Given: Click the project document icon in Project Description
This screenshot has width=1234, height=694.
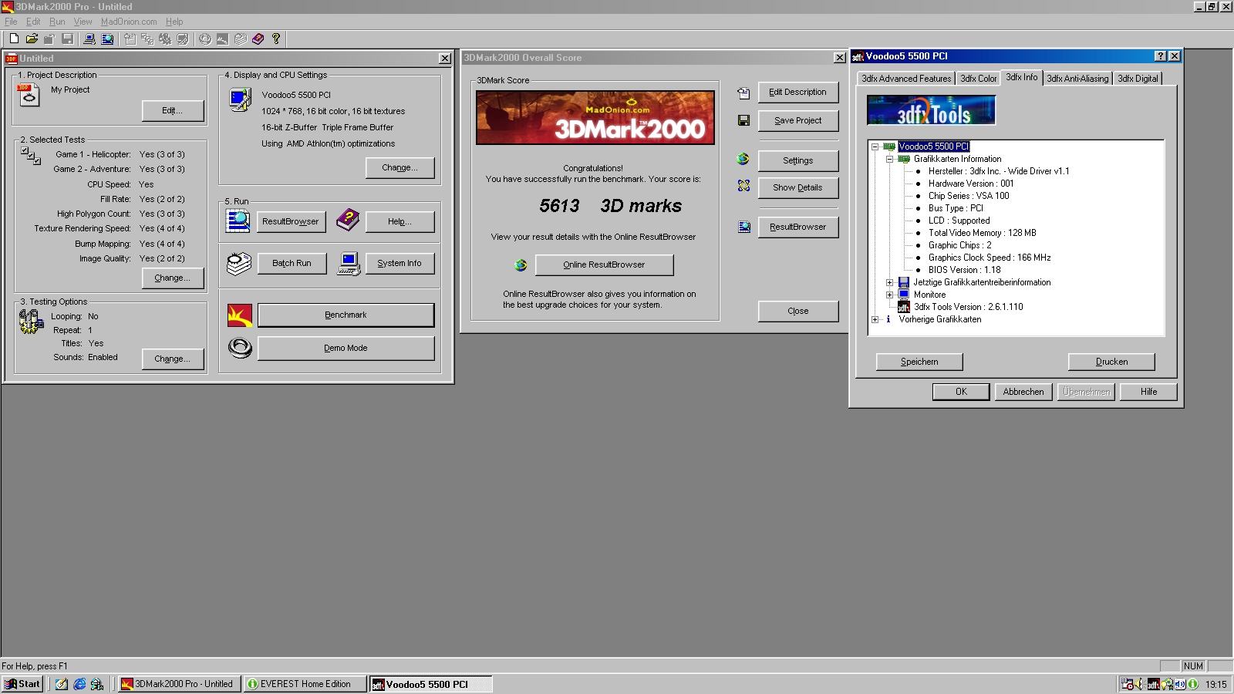Looking at the screenshot, I should tap(28, 96).
